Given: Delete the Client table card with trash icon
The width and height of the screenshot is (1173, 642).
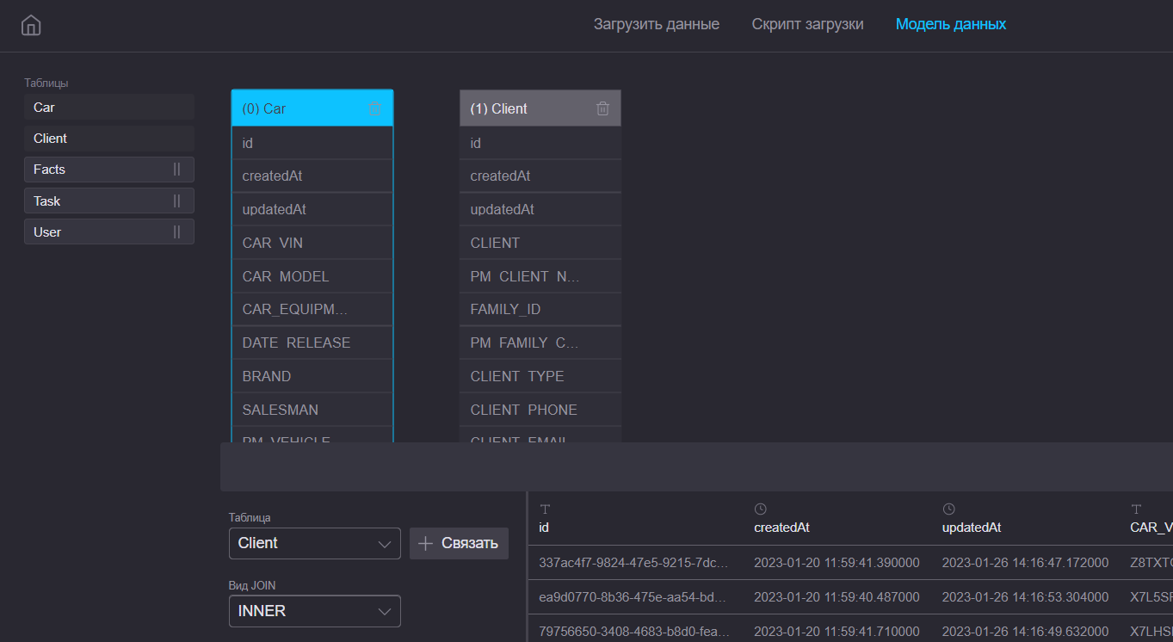Looking at the screenshot, I should point(603,108).
